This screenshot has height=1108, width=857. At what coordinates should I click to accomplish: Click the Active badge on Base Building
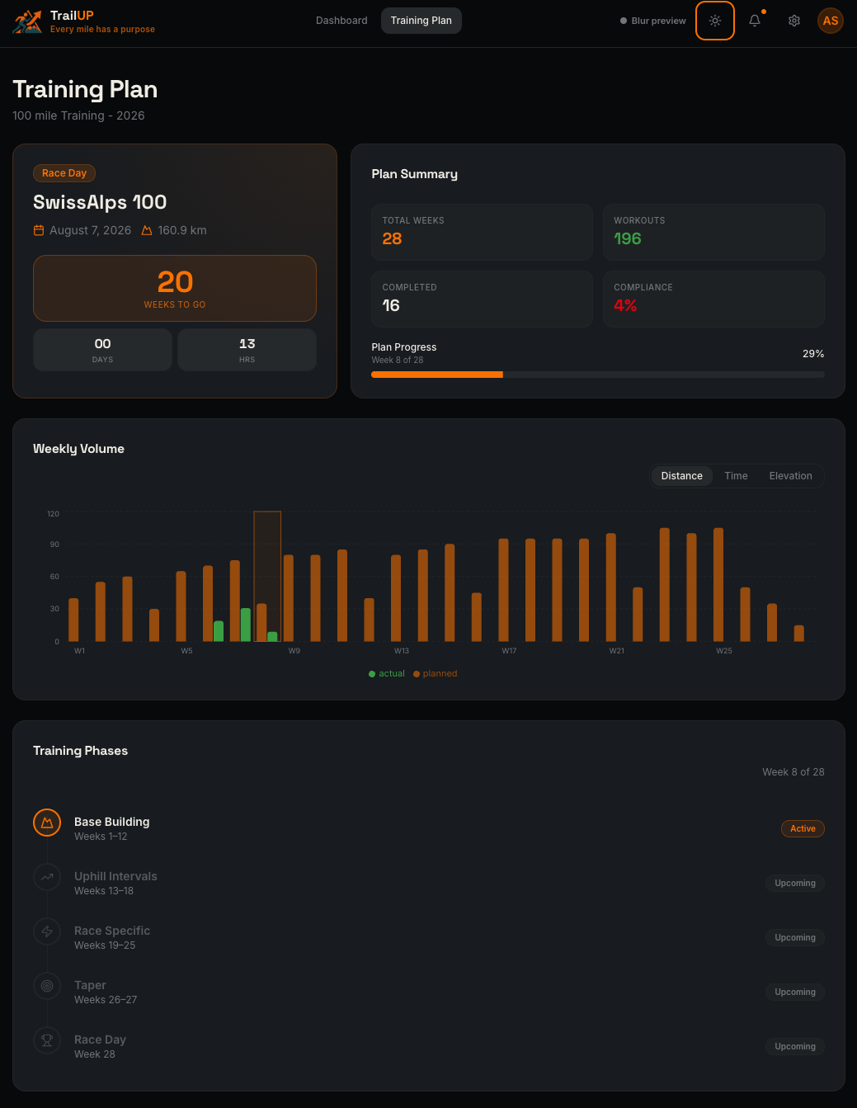(x=802, y=828)
